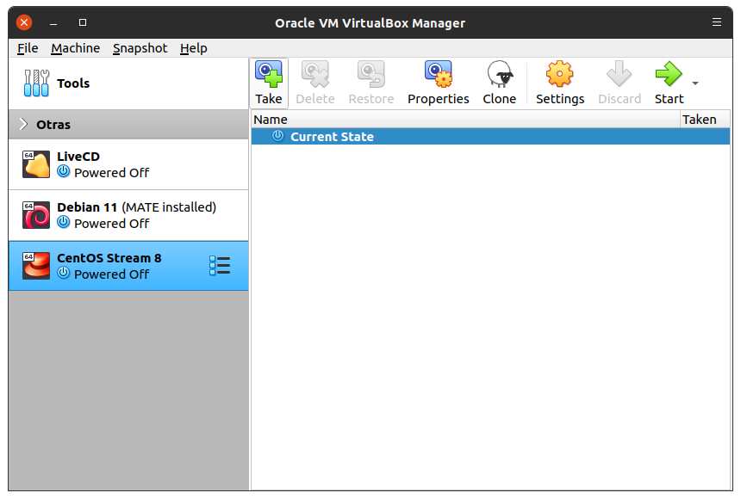Click the Tools wrench icon
This screenshot has width=741, height=499.
click(36, 83)
